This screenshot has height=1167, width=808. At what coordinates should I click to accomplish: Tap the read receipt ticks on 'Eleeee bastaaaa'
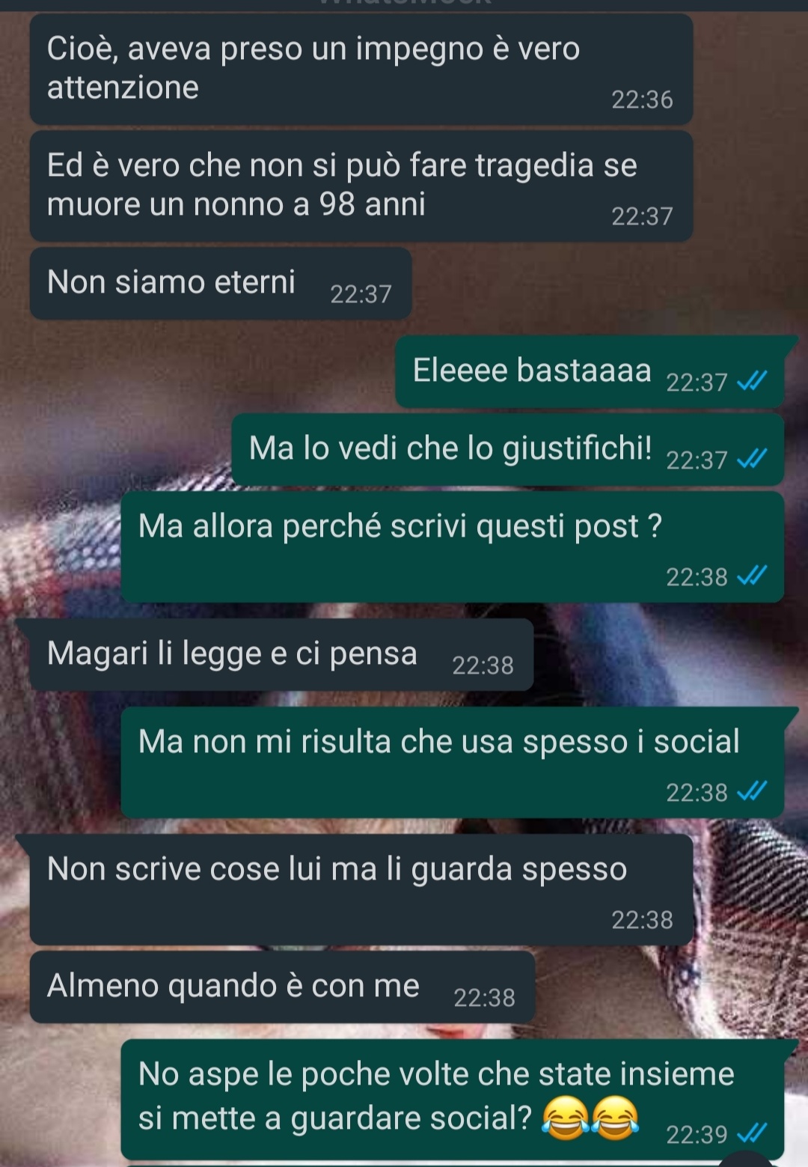(752, 382)
